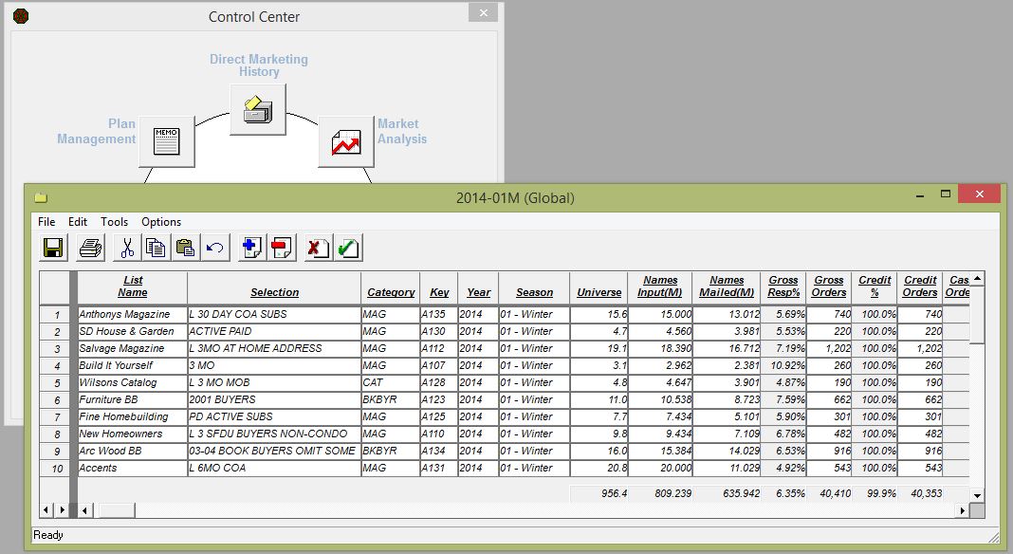Click the '809.239' total names input value
The width and height of the screenshot is (1013, 554).
pos(659,494)
